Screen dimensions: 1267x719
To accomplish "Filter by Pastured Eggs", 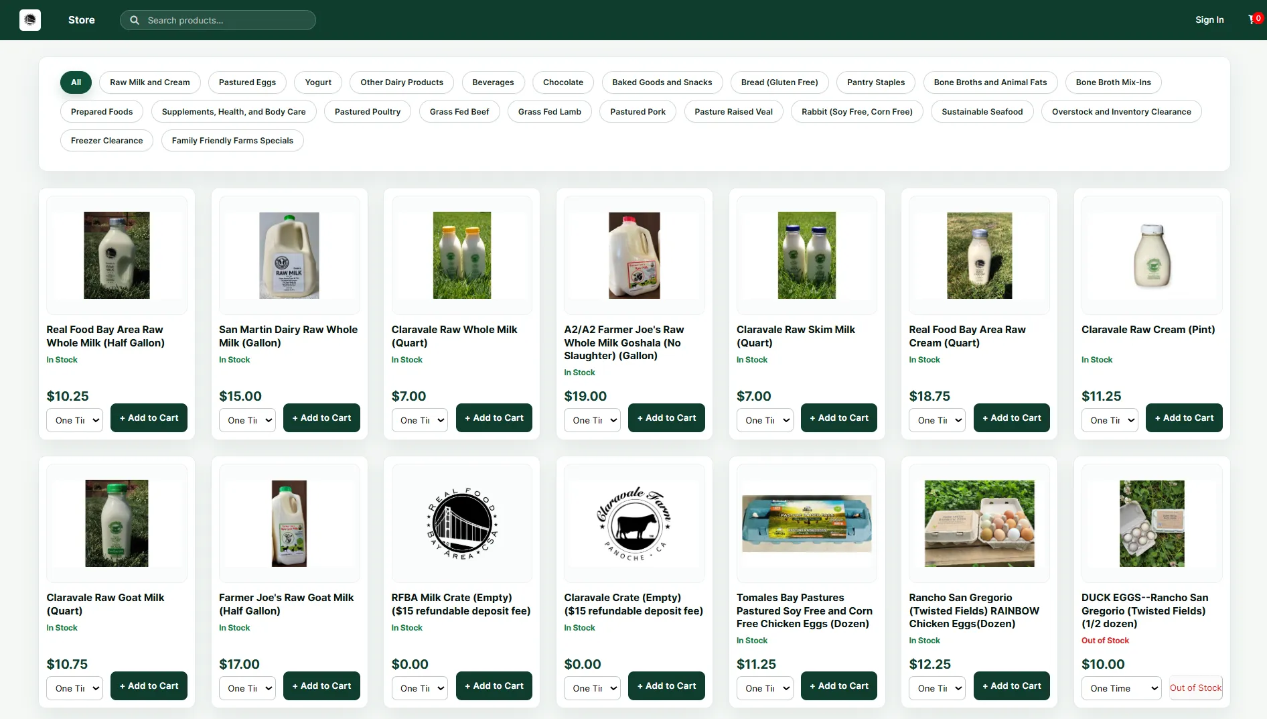I will (247, 82).
